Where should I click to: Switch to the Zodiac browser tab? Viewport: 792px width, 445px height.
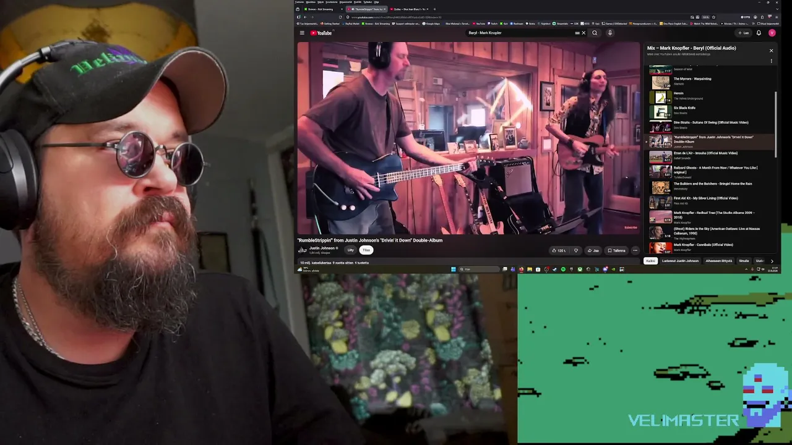click(410, 9)
